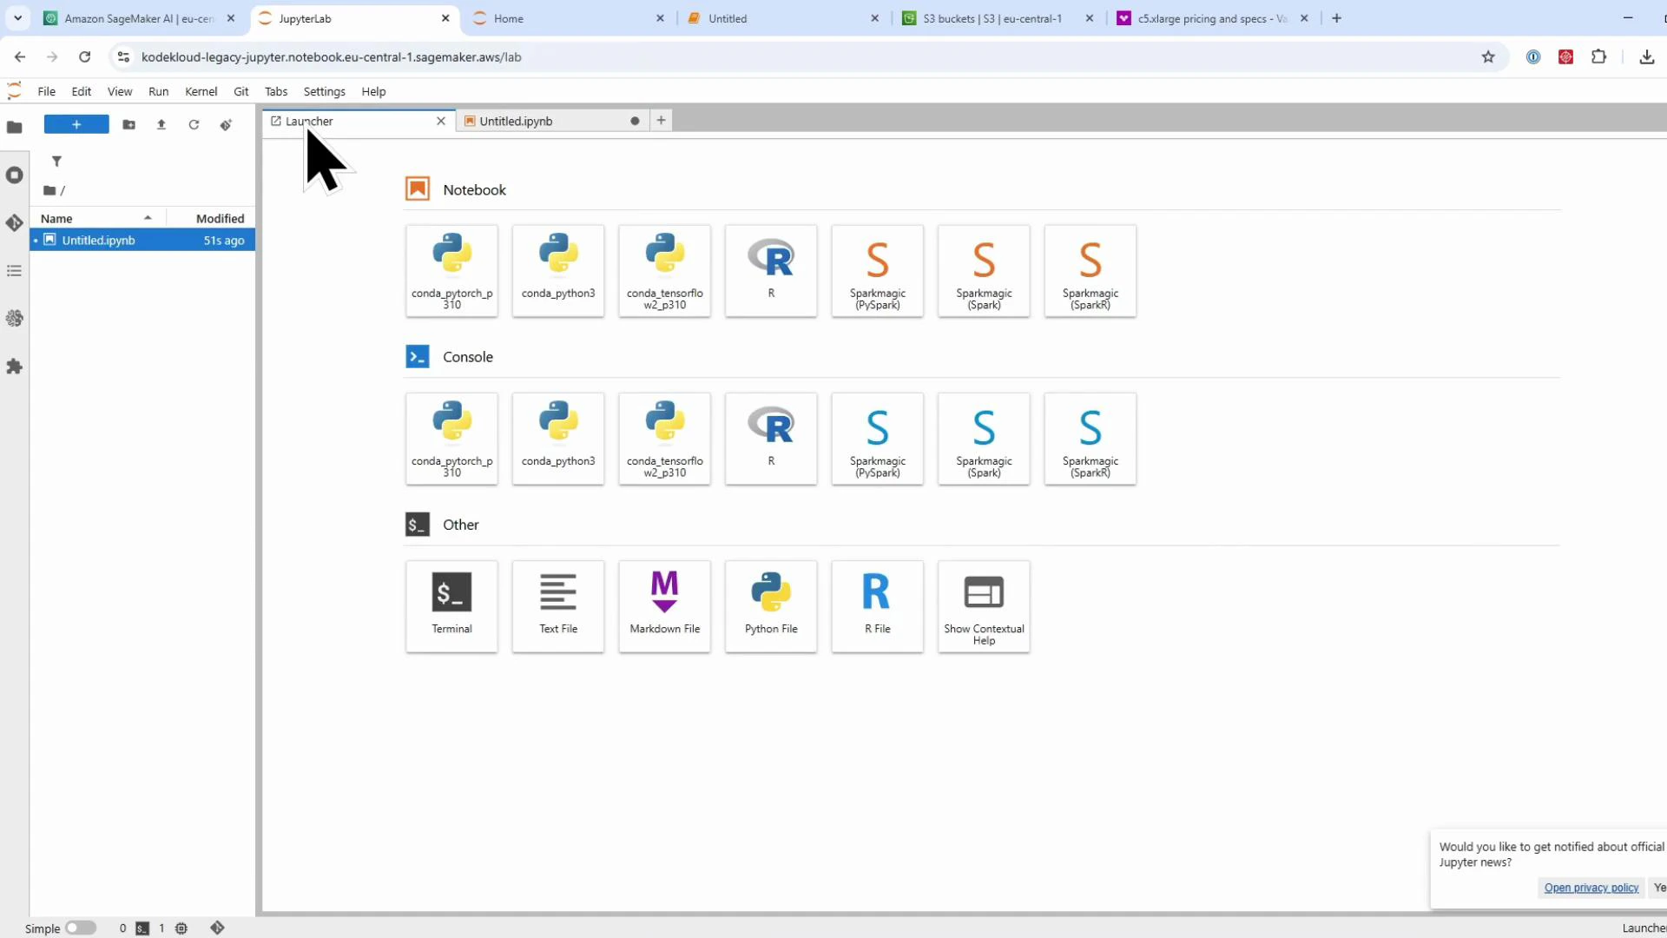Image resolution: width=1667 pixels, height=938 pixels.
Task: Open a Sparkmagic (PySpark) console
Action: (877, 439)
